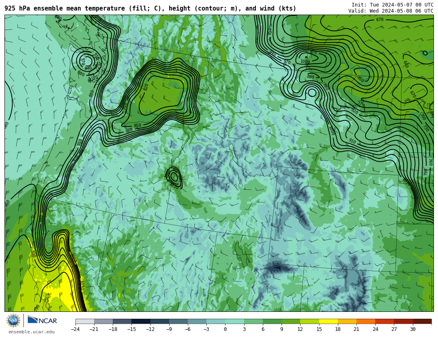Pick the yellow-green 12 to 15 segment
This screenshot has width=438, height=337.
[309, 321]
